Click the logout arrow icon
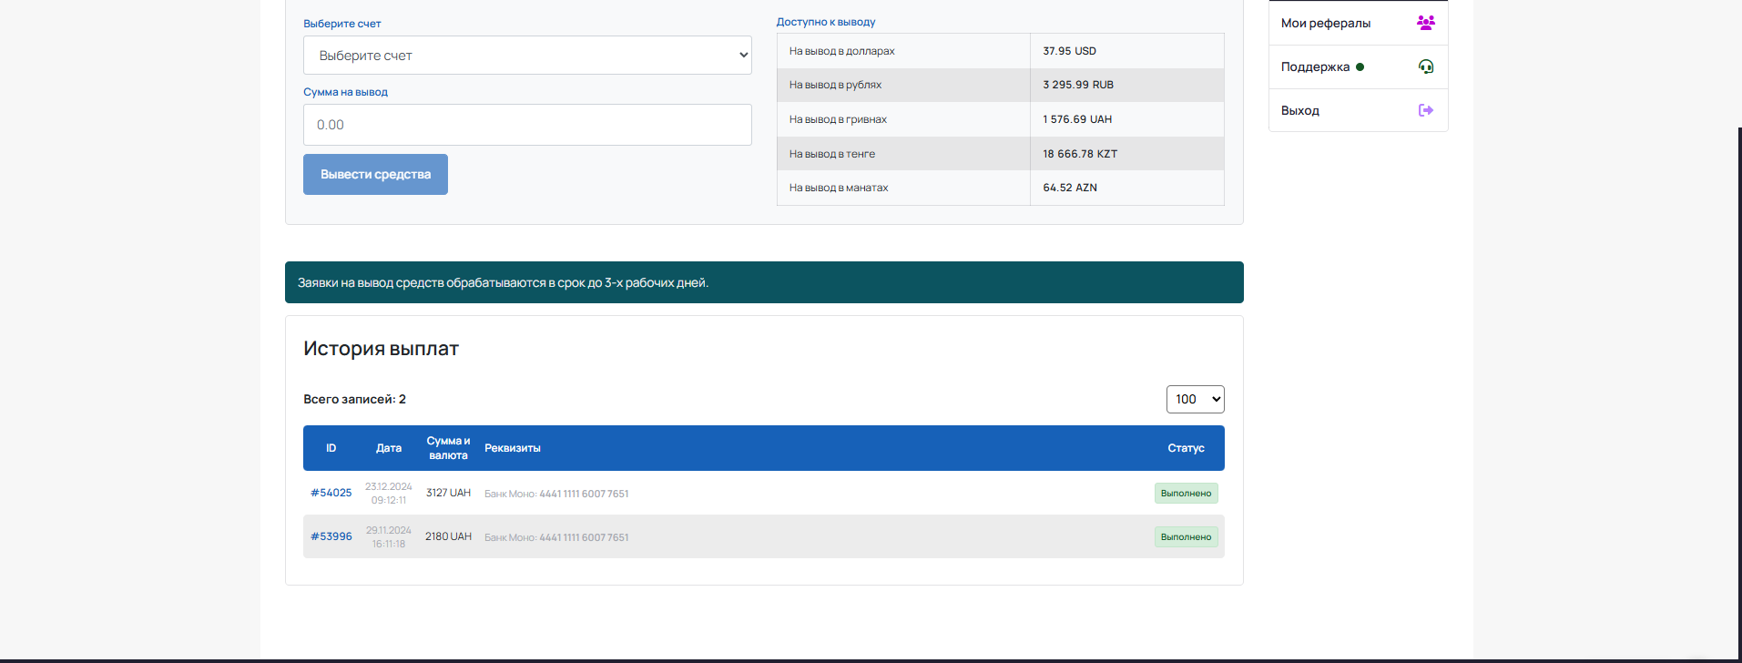 click(x=1426, y=110)
